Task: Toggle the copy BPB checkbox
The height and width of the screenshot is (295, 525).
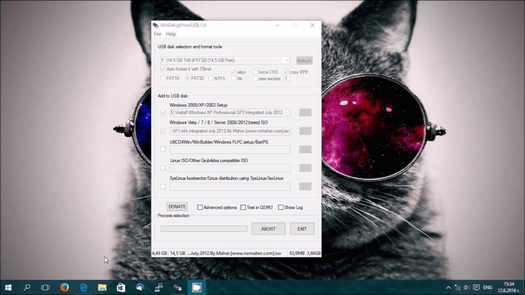Action: (x=296, y=72)
